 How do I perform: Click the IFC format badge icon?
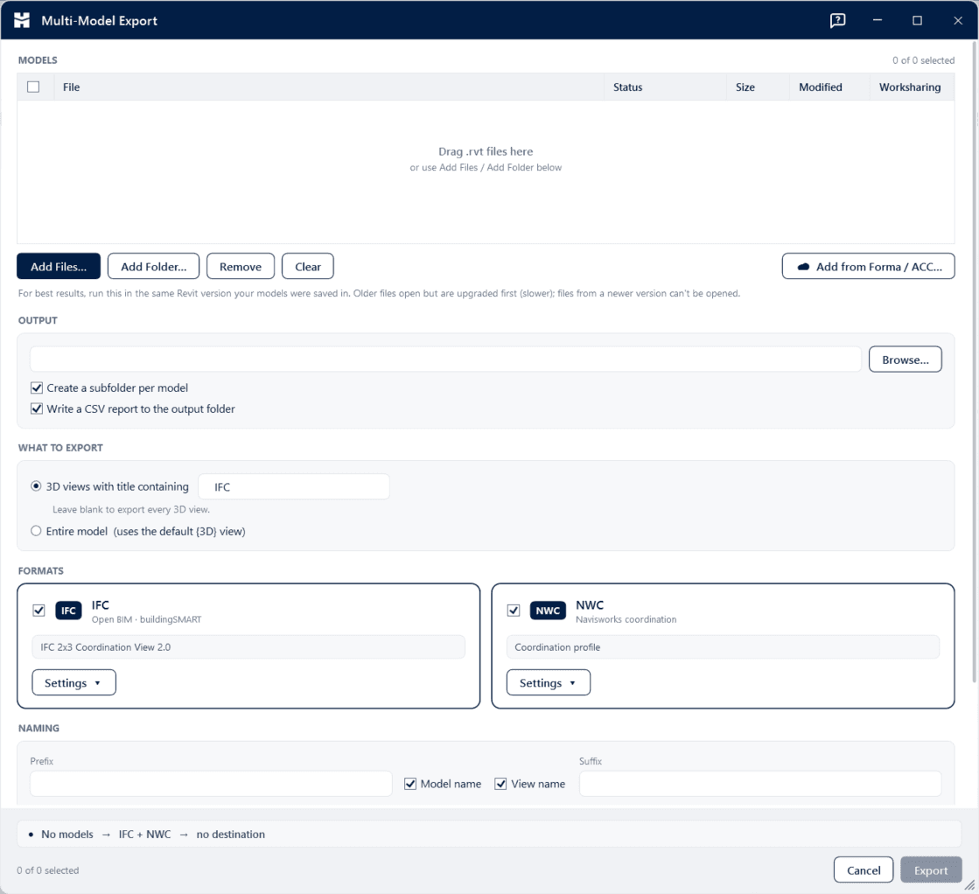(x=69, y=611)
